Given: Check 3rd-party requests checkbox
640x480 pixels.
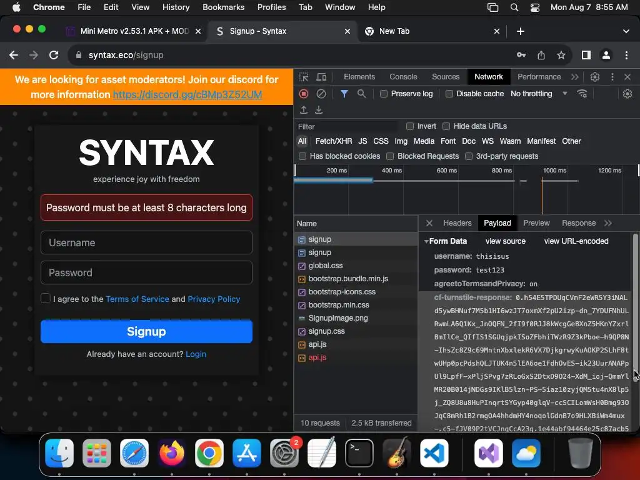Looking at the screenshot, I should pos(469,156).
